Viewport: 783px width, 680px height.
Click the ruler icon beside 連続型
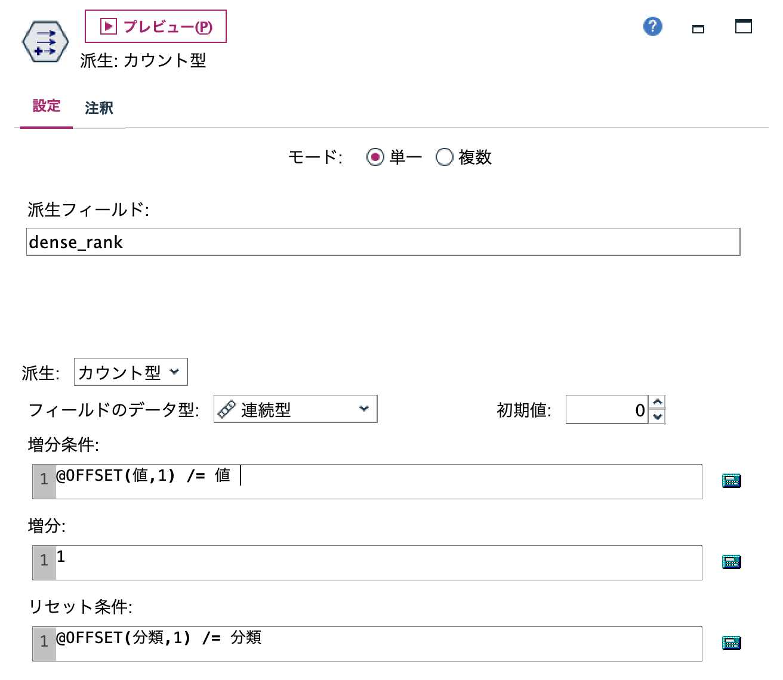[226, 409]
